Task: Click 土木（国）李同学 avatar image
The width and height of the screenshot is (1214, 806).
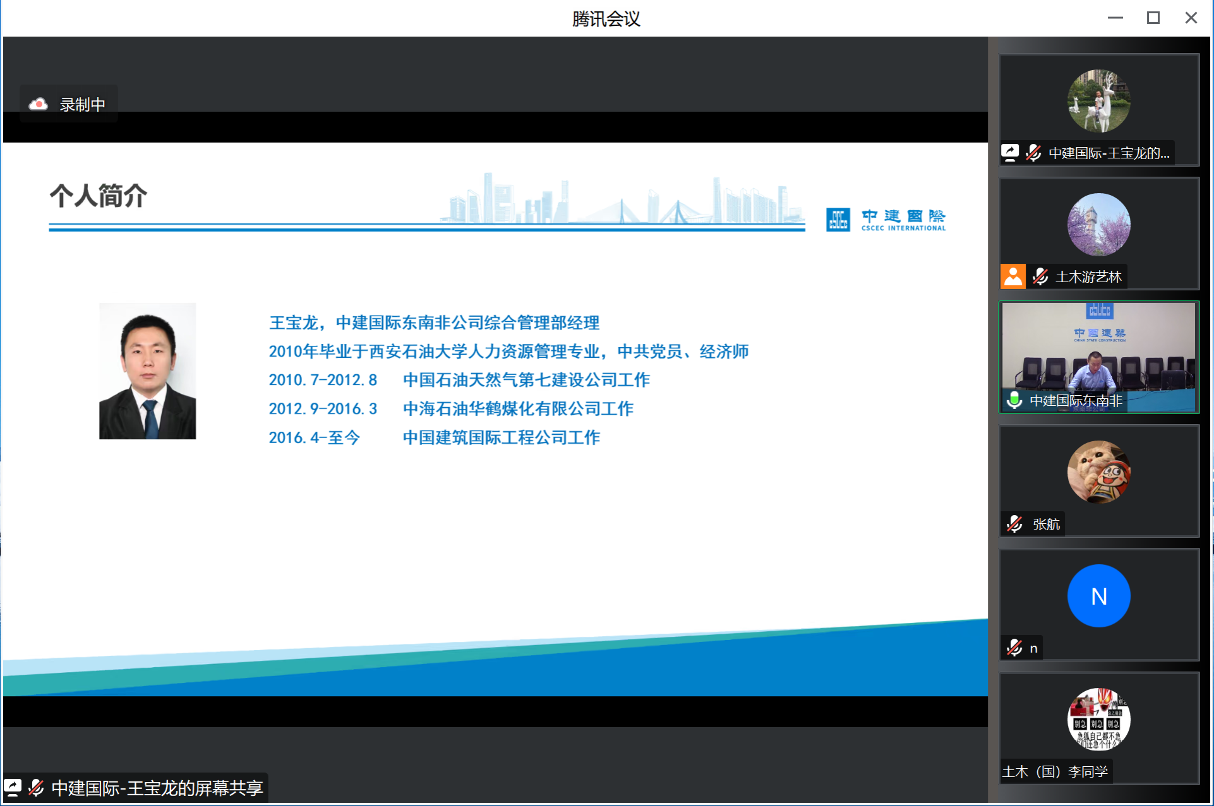Action: pyautogui.click(x=1098, y=720)
